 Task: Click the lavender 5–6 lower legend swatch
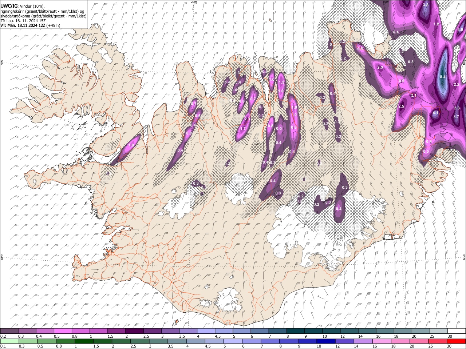(x=233, y=341)
